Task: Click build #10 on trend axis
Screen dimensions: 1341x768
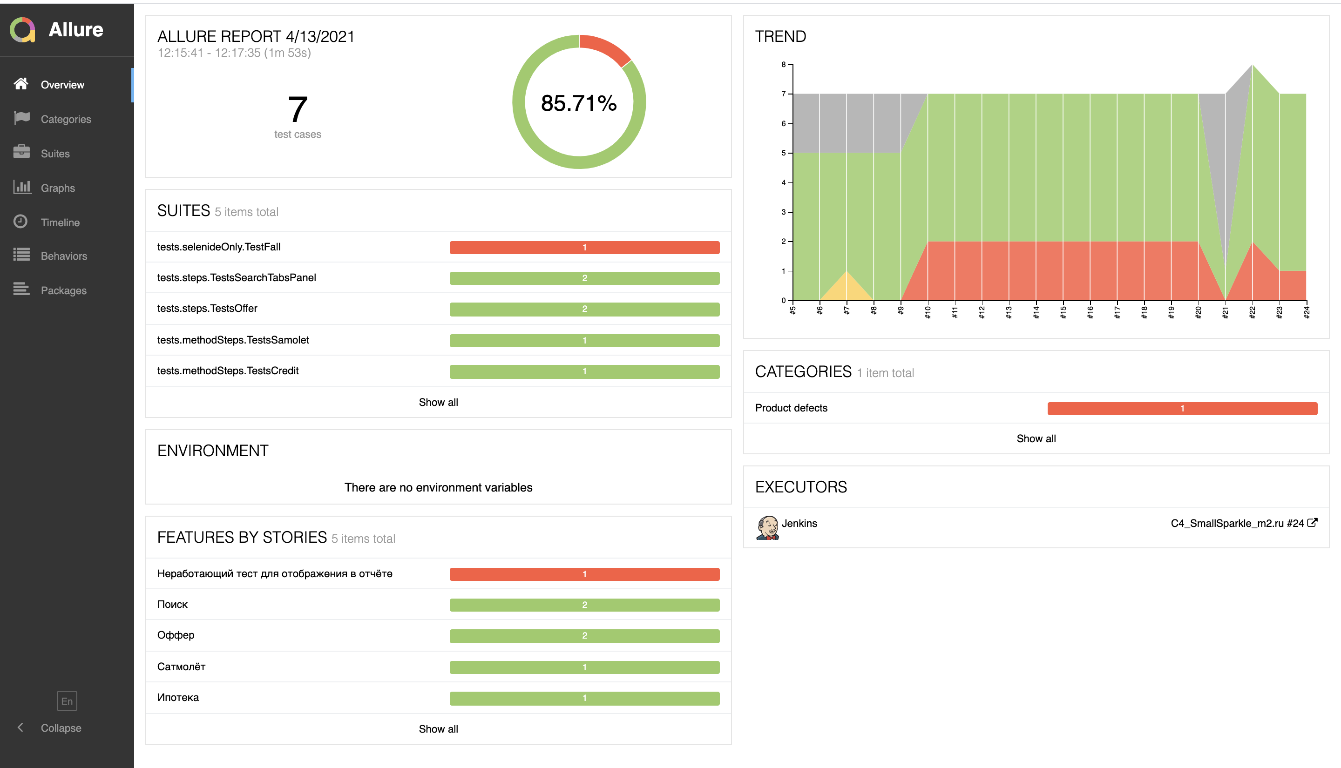Action: (x=928, y=312)
